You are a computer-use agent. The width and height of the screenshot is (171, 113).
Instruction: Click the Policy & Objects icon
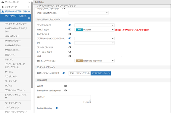click(x=3, y=11)
